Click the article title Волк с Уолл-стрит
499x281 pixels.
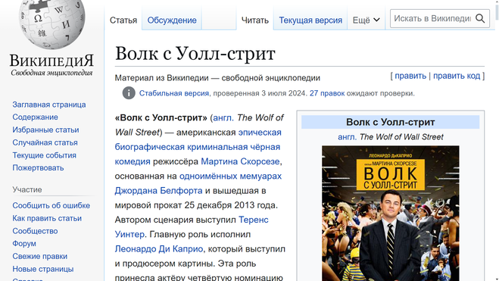(x=195, y=54)
